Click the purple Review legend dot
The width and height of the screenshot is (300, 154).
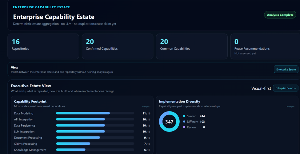(184, 127)
